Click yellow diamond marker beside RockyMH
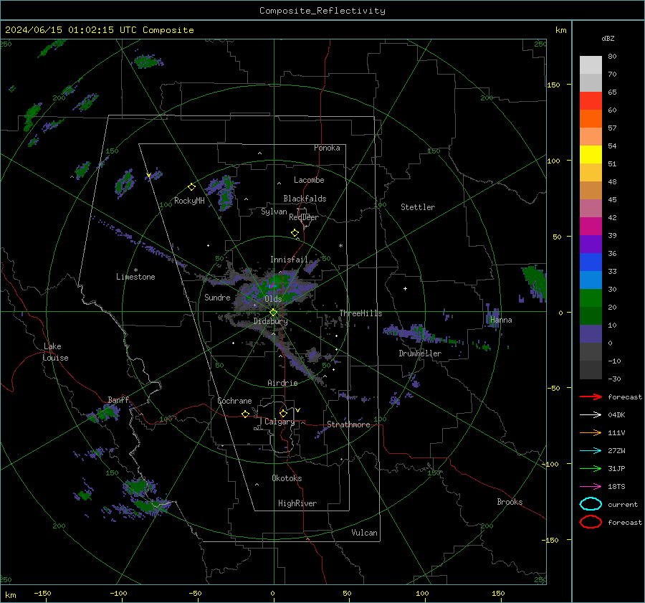This screenshot has width=645, height=603. (x=191, y=187)
